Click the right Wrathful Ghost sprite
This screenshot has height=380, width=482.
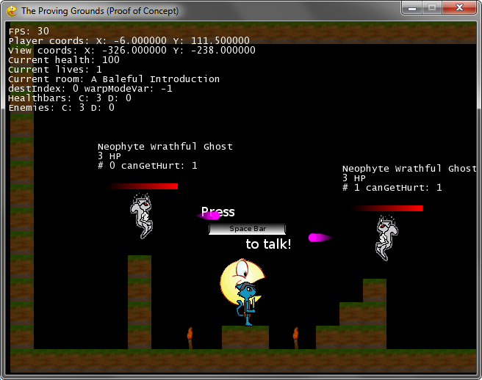[386, 238]
